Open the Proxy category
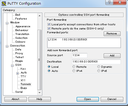 coord(19,53)
